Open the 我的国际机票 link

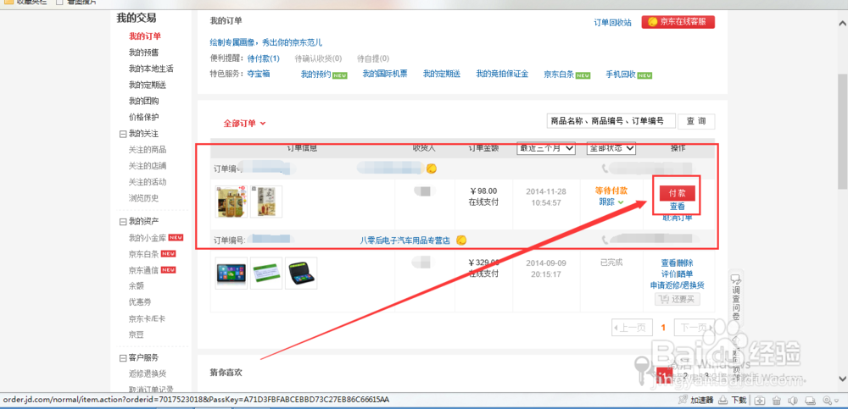pyautogui.click(x=385, y=74)
